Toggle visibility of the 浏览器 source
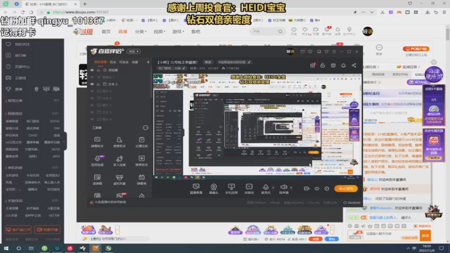 point(92,70)
